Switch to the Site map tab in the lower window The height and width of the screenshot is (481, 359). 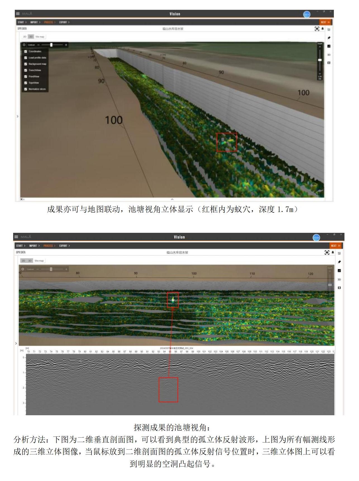pos(39,261)
